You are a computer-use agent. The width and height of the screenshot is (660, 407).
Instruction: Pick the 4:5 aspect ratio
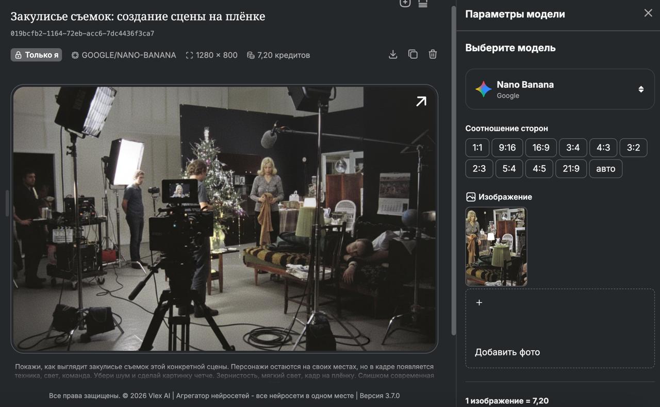[x=539, y=169]
